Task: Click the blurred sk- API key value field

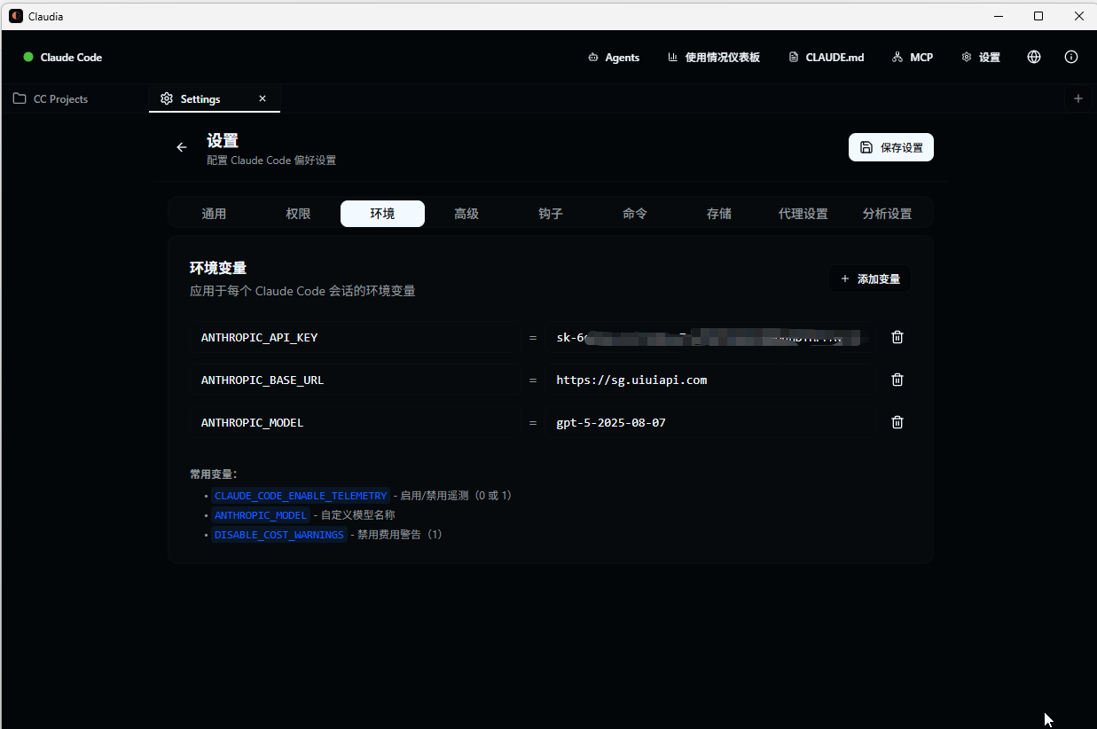Action: pos(712,337)
